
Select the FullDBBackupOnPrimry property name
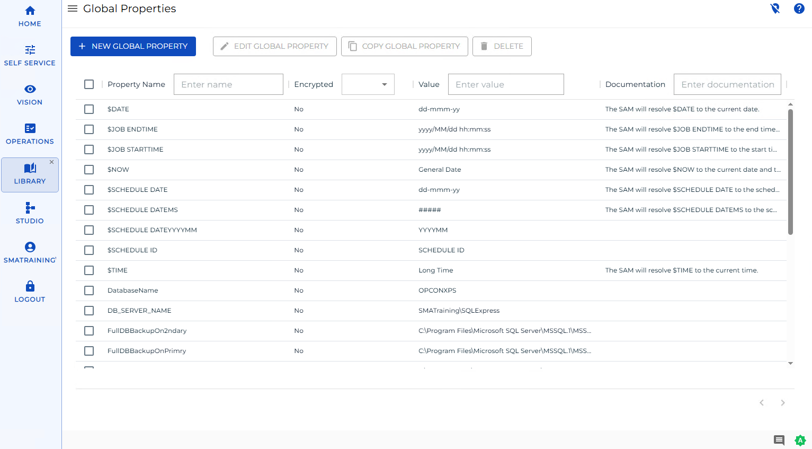[147, 351]
